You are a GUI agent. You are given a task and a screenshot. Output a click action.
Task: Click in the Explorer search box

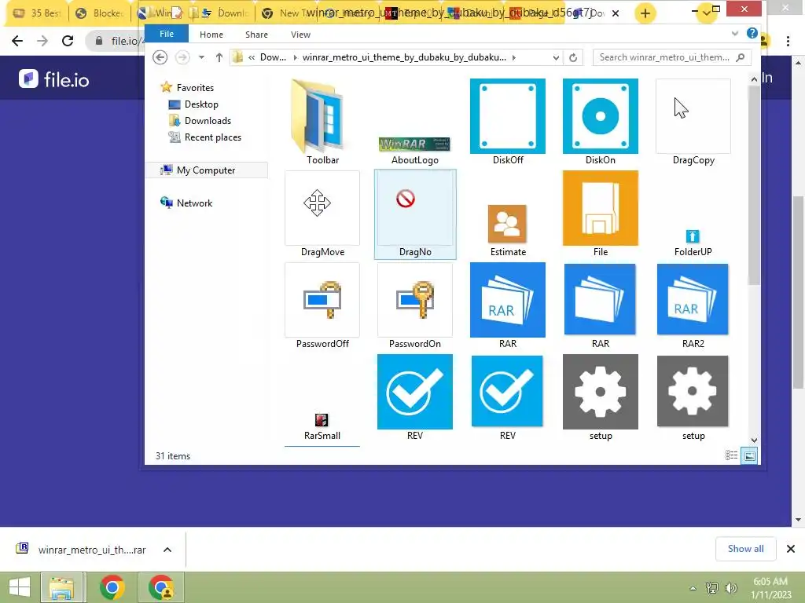pos(672,57)
